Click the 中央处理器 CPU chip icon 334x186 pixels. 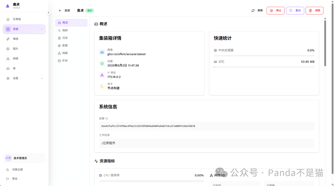[x=215, y=50]
